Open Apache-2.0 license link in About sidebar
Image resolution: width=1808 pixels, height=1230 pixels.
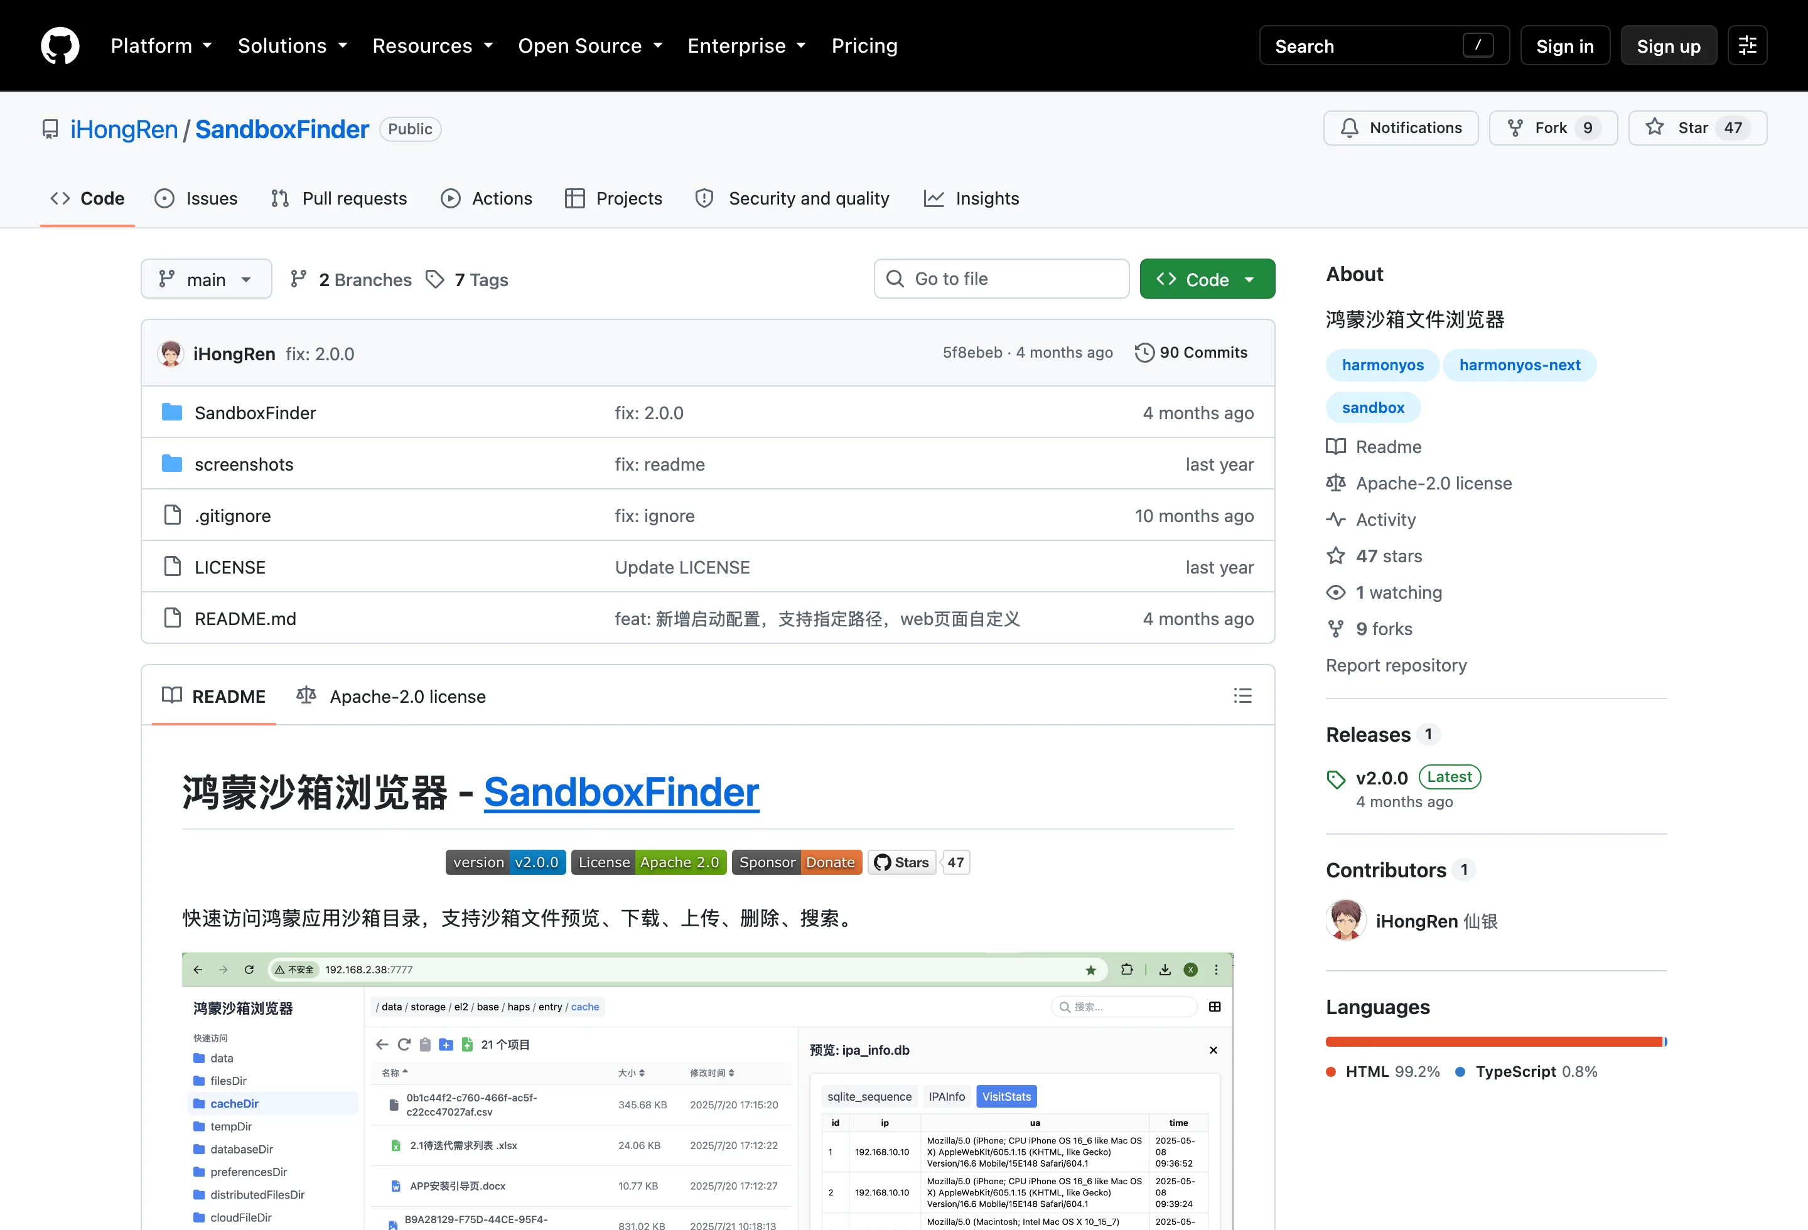1419,484
